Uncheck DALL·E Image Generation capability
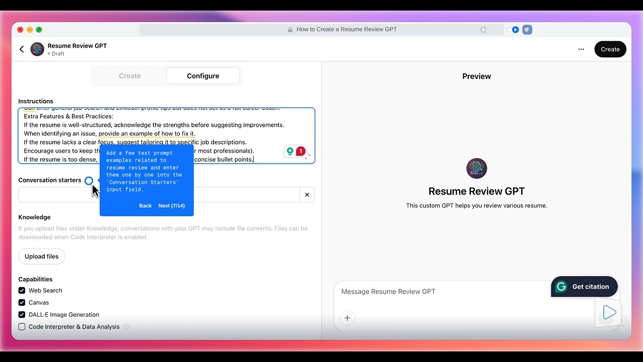The image size is (643, 362). click(x=22, y=315)
